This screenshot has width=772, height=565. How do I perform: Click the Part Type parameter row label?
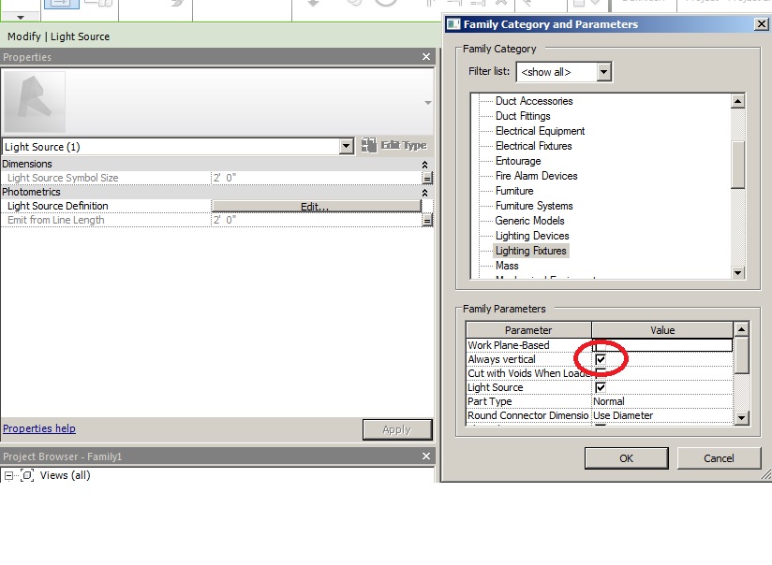(x=489, y=401)
